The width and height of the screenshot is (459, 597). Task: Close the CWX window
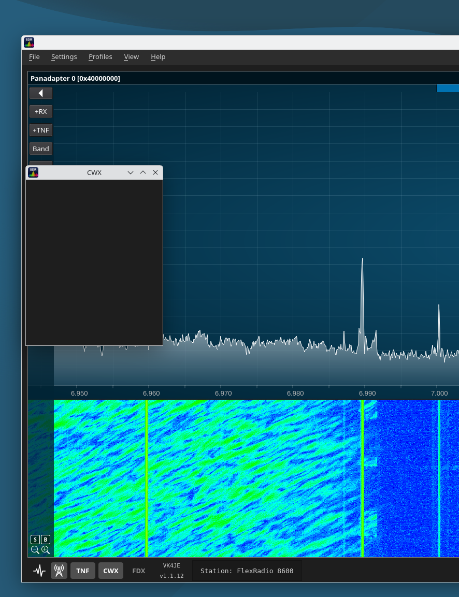click(155, 172)
